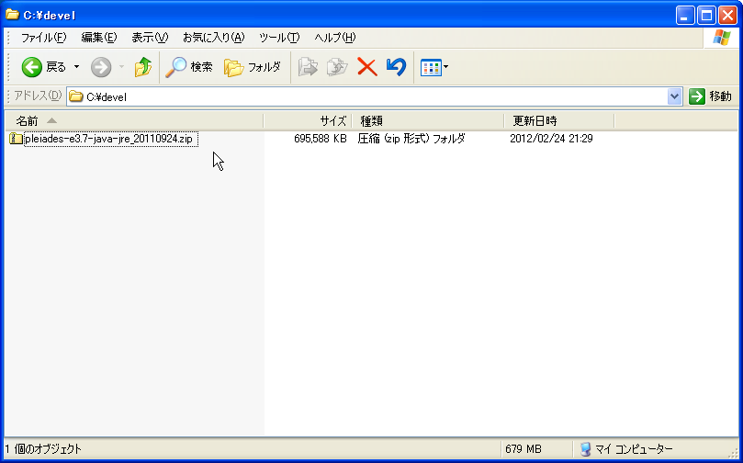
Task: Sort by the 更新日時 column header
Action: click(559, 121)
